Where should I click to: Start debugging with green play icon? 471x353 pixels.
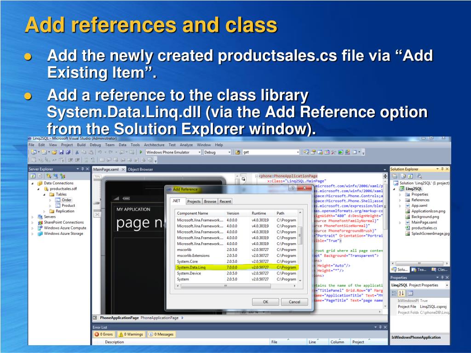point(141,152)
